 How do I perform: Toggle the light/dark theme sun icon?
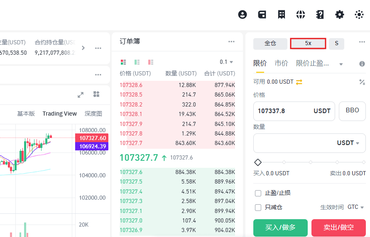click(x=359, y=15)
